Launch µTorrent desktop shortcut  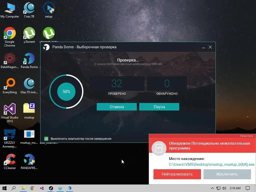(29, 35)
